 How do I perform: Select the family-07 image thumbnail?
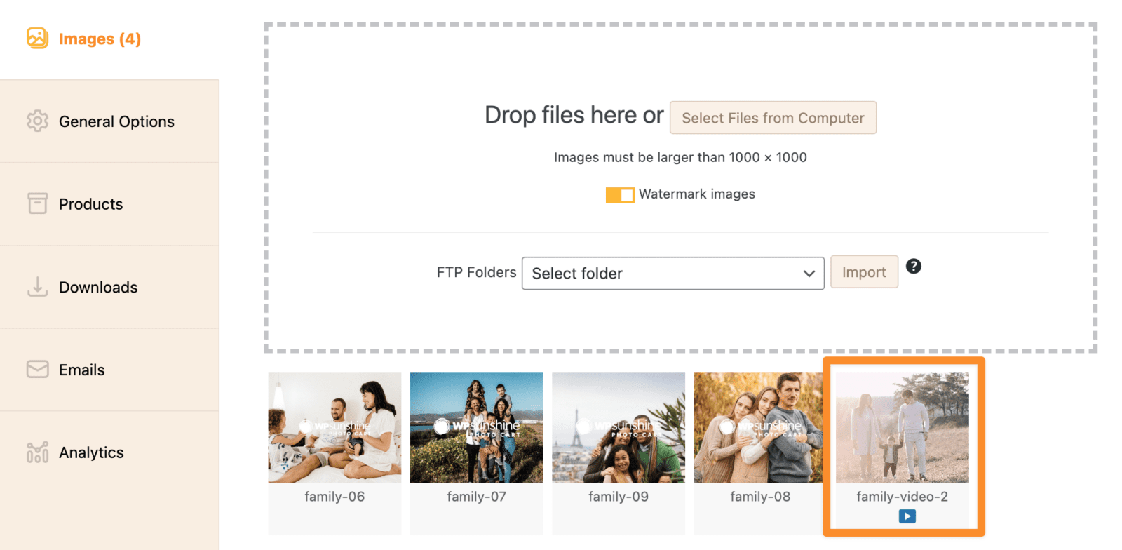point(476,427)
